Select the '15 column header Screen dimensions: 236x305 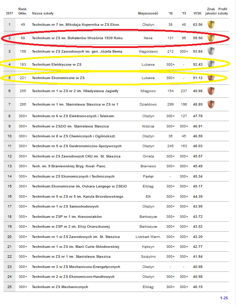[184, 13]
